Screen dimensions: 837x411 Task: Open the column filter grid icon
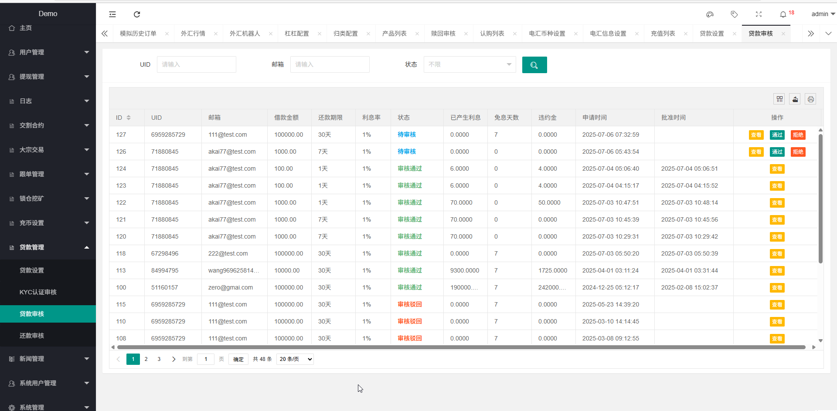pos(779,99)
